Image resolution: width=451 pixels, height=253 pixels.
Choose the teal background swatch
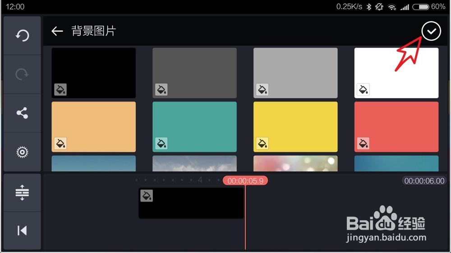[194, 126]
